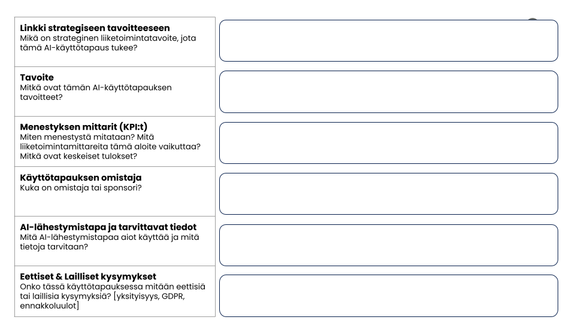
Task: Activate the Käyttötapauksen omistaja text field
Action: click(x=389, y=194)
